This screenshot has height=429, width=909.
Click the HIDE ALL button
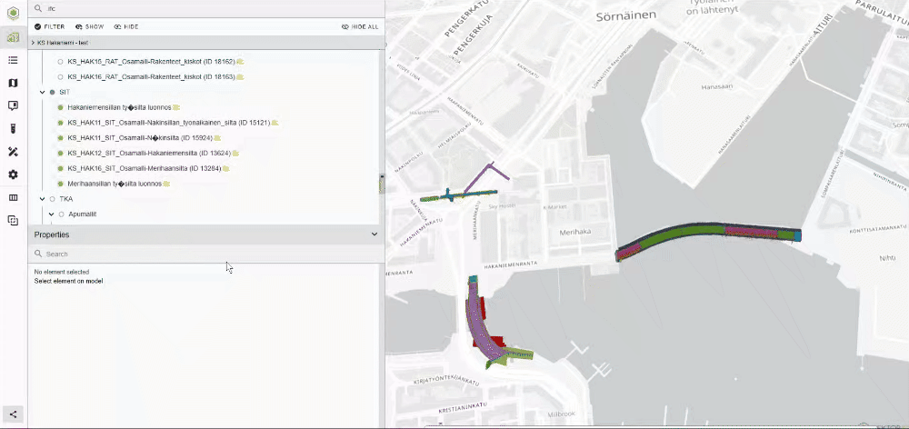(360, 26)
